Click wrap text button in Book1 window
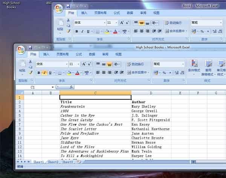The height and width of the screenshot is (178, 226). point(173,23)
